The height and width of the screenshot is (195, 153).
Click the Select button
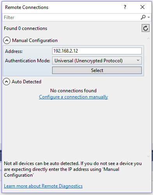pos(97,70)
